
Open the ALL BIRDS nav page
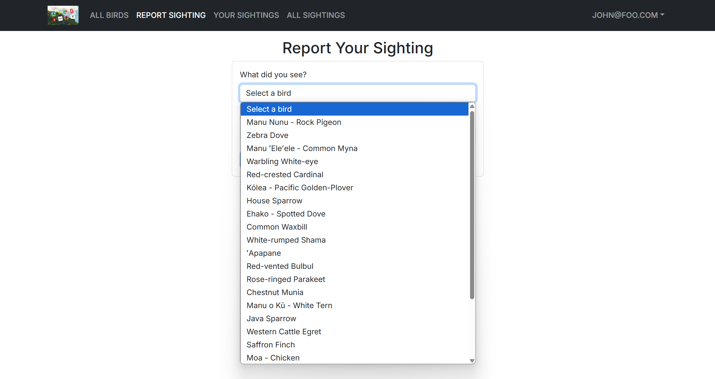109,15
